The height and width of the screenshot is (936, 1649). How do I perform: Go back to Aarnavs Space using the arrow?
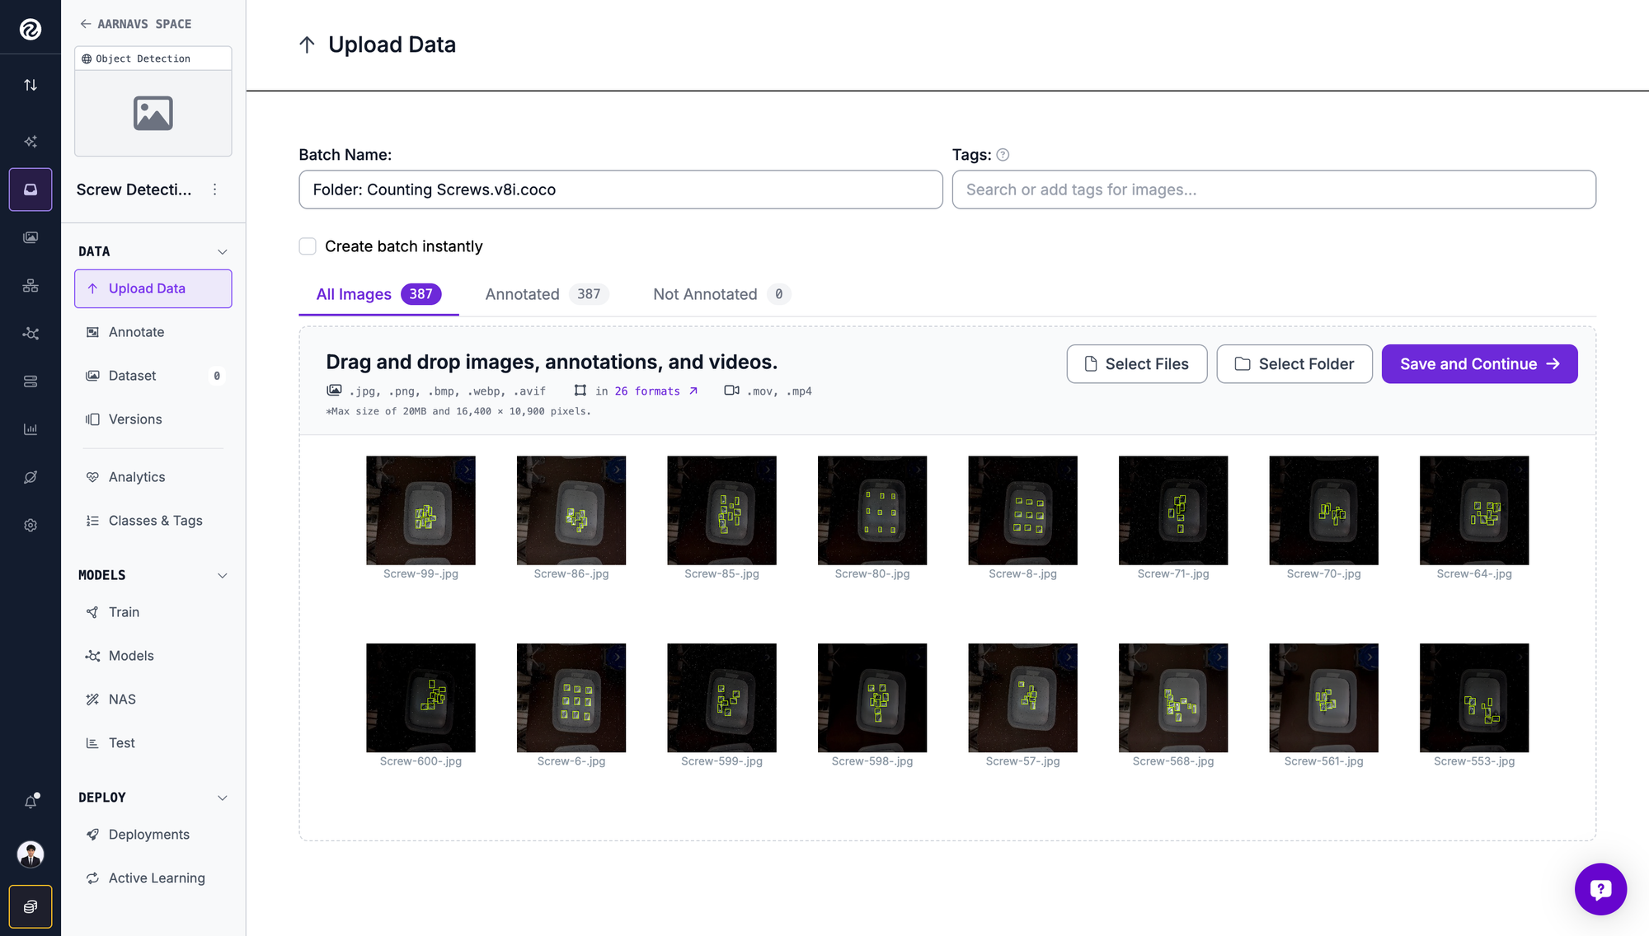86,24
